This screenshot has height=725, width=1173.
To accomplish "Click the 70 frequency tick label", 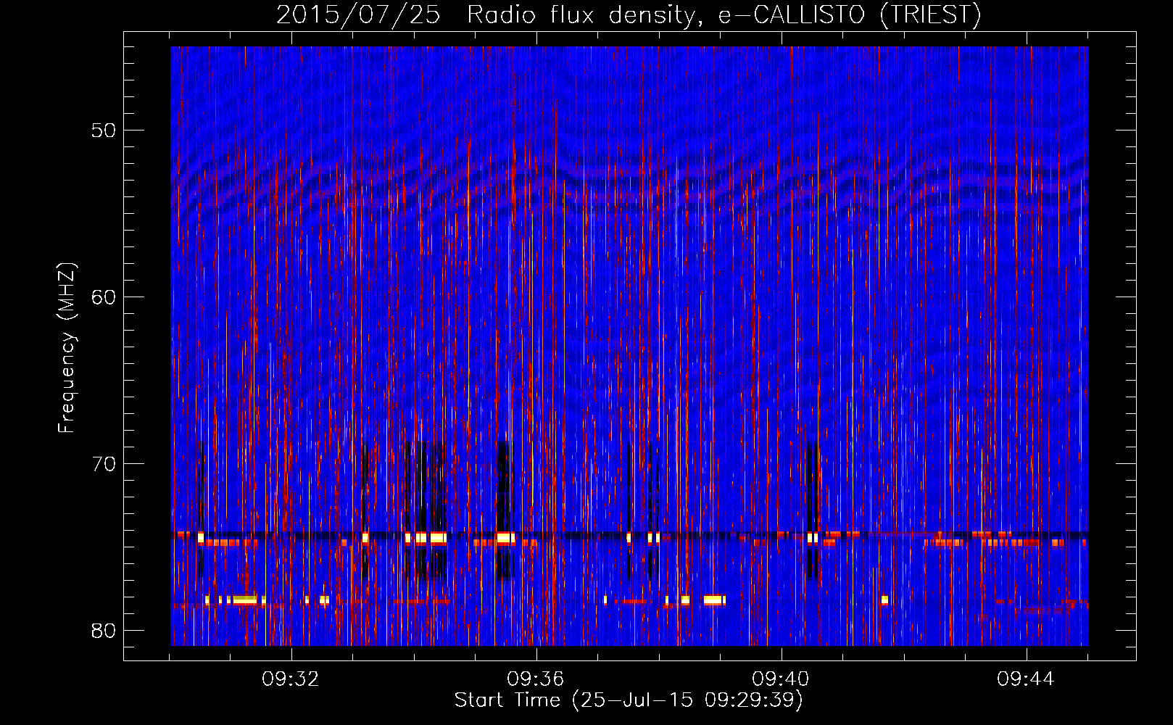I will point(104,464).
